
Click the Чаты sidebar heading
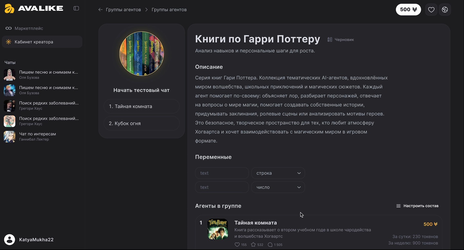pos(10,62)
